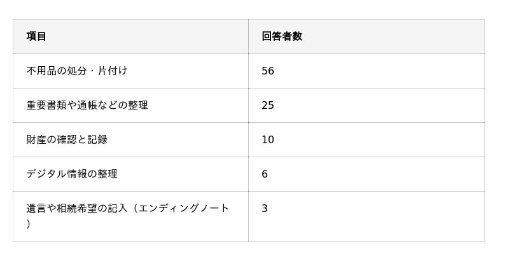Click the word 財産 in the third row
The image size is (509, 261).
[x=36, y=139]
